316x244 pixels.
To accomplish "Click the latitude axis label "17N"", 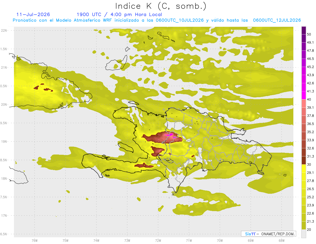I will pyautogui.click(x=4, y=216).
